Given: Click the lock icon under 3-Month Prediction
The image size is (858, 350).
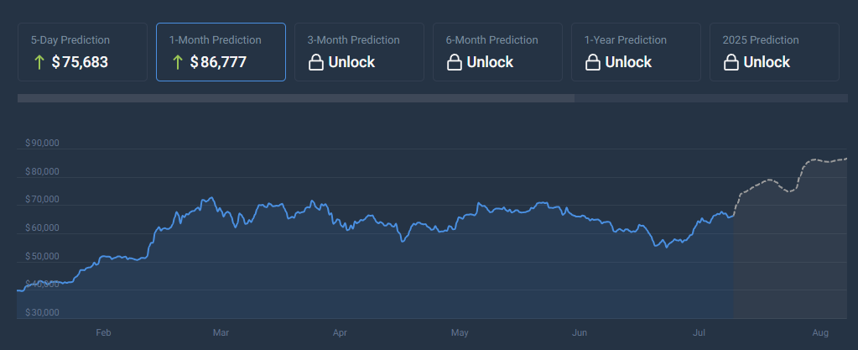Looking at the screenshot, I should point(315,62).
